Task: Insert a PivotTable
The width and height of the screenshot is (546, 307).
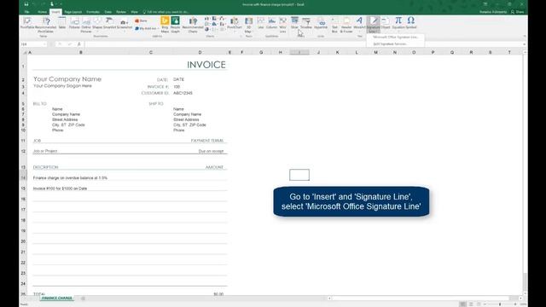Action: point(27,24)
